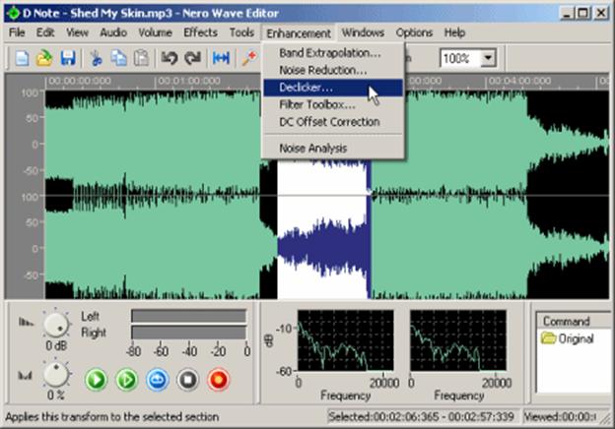Select DC Offset Correction
Viewport: 615px width, 429px height.
click(x=333, y=122)
